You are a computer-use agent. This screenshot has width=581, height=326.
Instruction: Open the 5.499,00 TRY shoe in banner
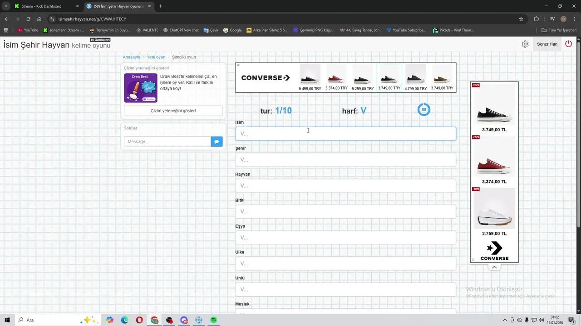point(310,78)
